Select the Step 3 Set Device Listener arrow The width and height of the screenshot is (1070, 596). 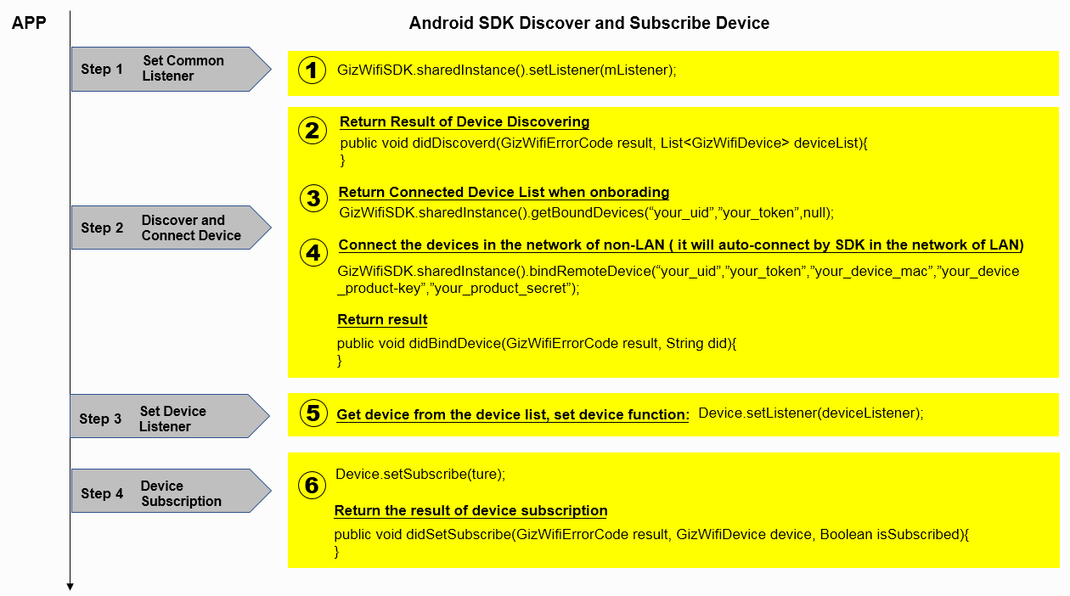point(166,416)
